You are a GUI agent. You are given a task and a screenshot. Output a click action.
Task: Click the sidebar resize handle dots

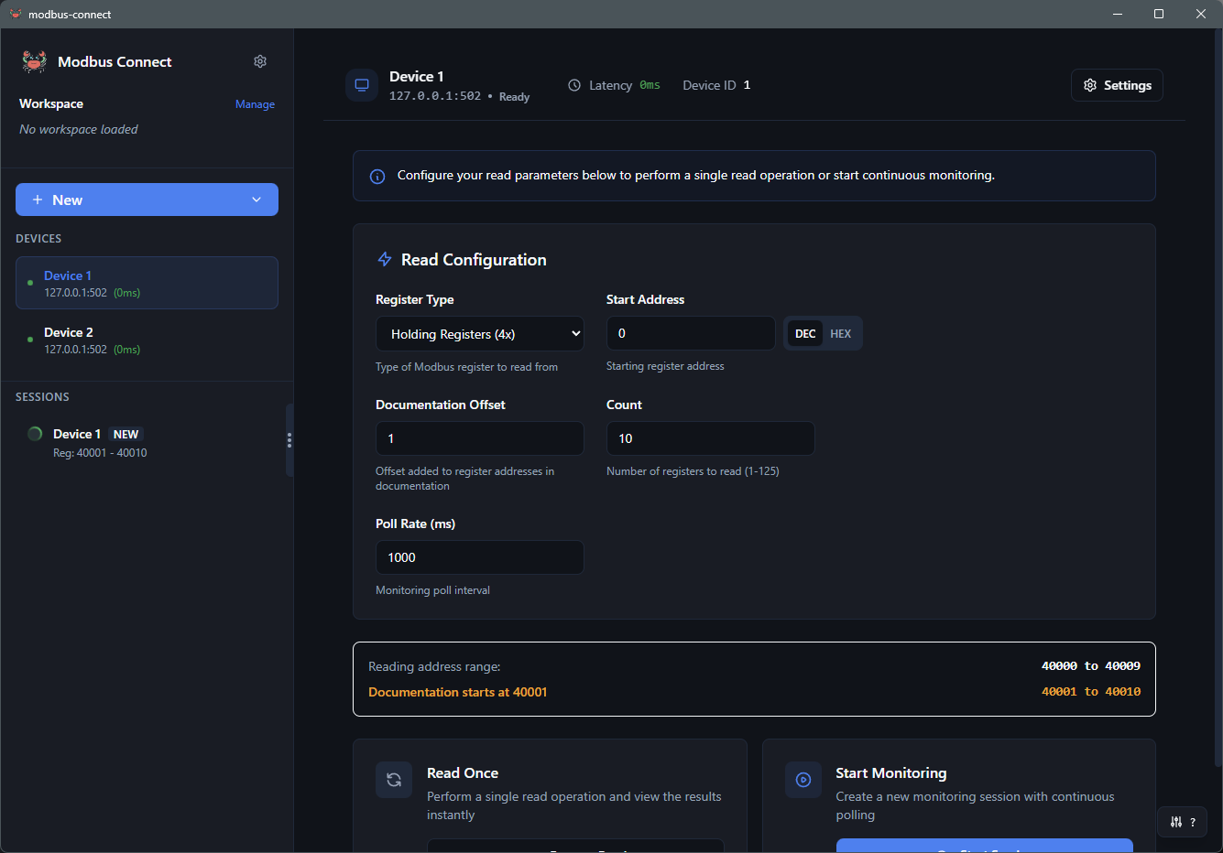[x=289, y=440]
